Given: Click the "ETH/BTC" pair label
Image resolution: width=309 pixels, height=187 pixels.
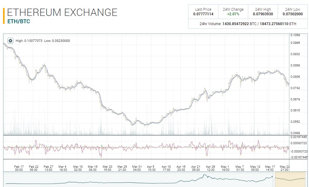Looking at the screenshot, I should coord(18,21).
